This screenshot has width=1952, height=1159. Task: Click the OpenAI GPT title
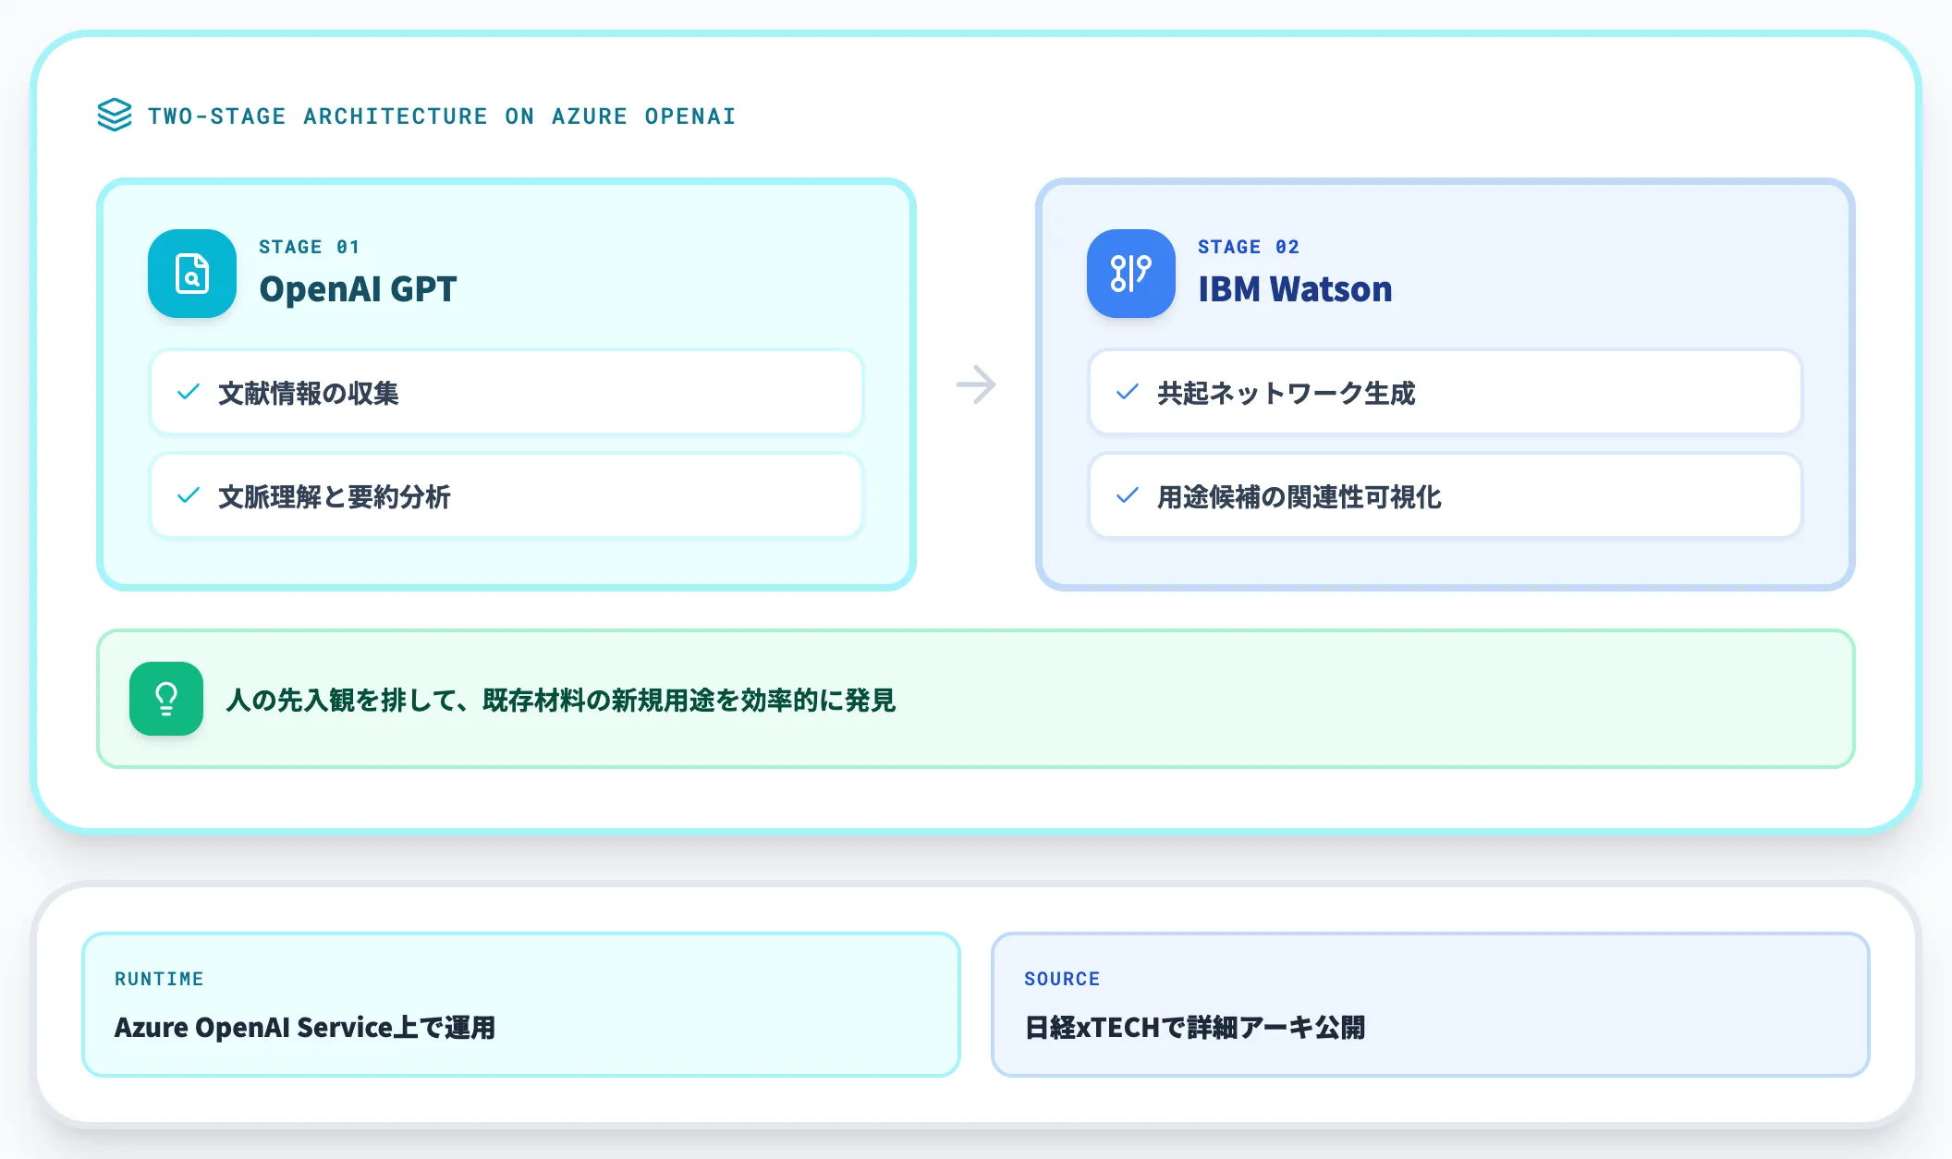click(x=359, y=289)
